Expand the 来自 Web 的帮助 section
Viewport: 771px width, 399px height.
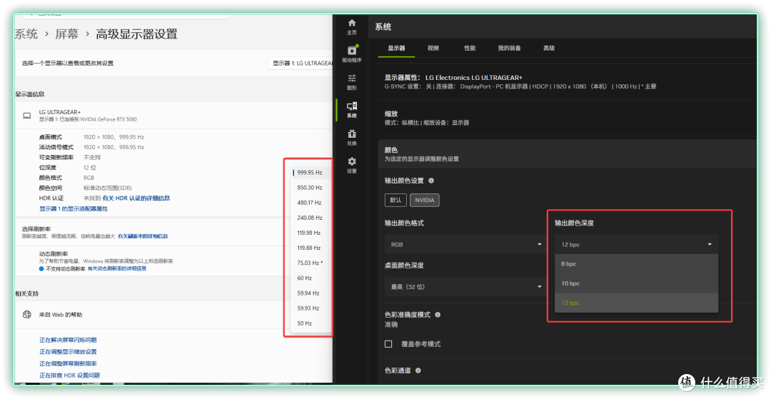pyautogui.click(x=174, y=315)
